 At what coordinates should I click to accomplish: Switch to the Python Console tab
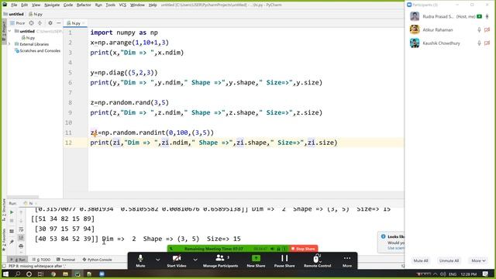click(x=97, y=260)
